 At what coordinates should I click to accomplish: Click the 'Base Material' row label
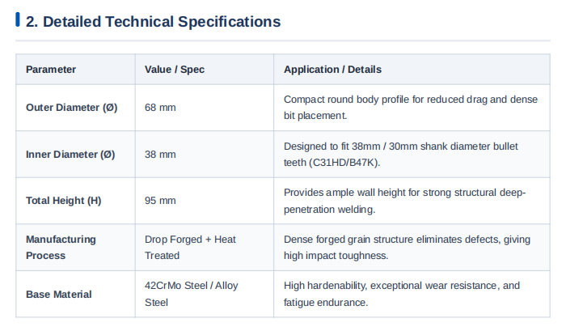[x=58, y=295]
